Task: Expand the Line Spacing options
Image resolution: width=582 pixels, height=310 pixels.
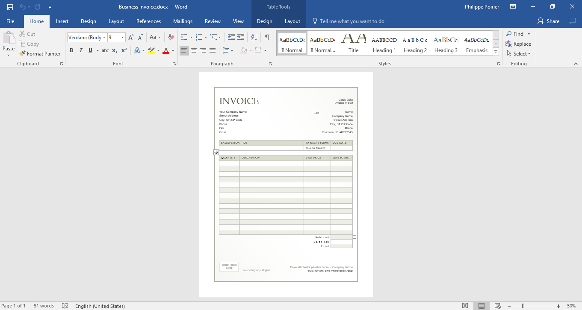Action: (x=232, y=50)
